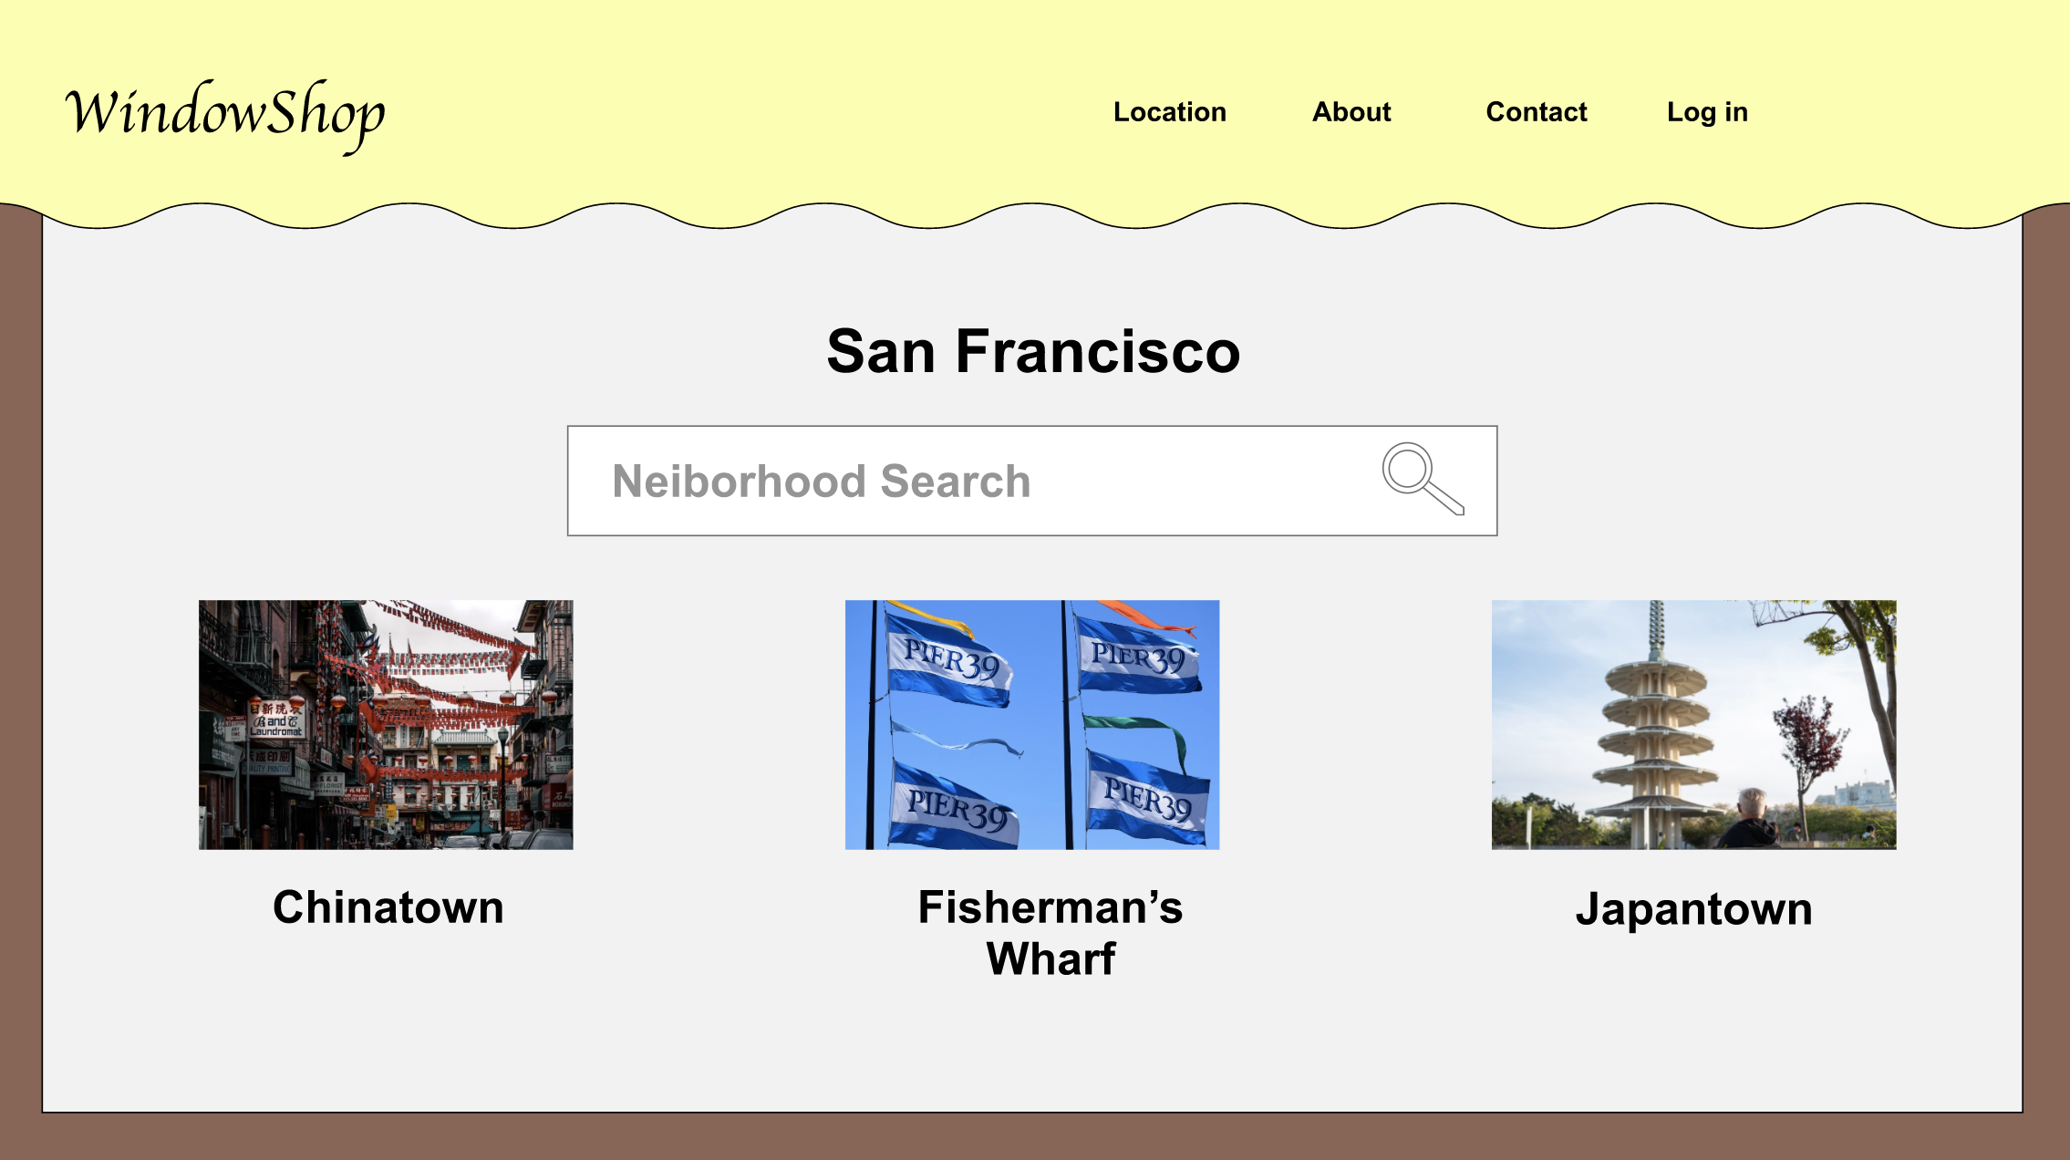Open the Chinatown street photo thumbnail

pyautogui.click(x=386, y=724)
